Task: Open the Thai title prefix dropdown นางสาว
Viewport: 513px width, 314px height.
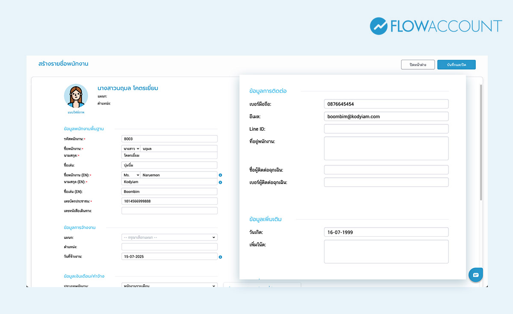Action: (x=131, y=149)
